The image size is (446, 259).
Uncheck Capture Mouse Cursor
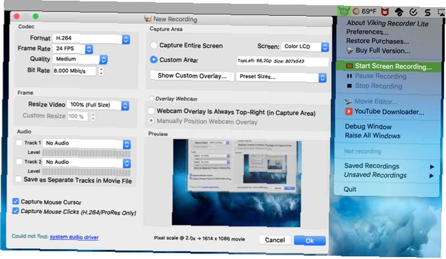pyautogui.click(x=16, y=201)
